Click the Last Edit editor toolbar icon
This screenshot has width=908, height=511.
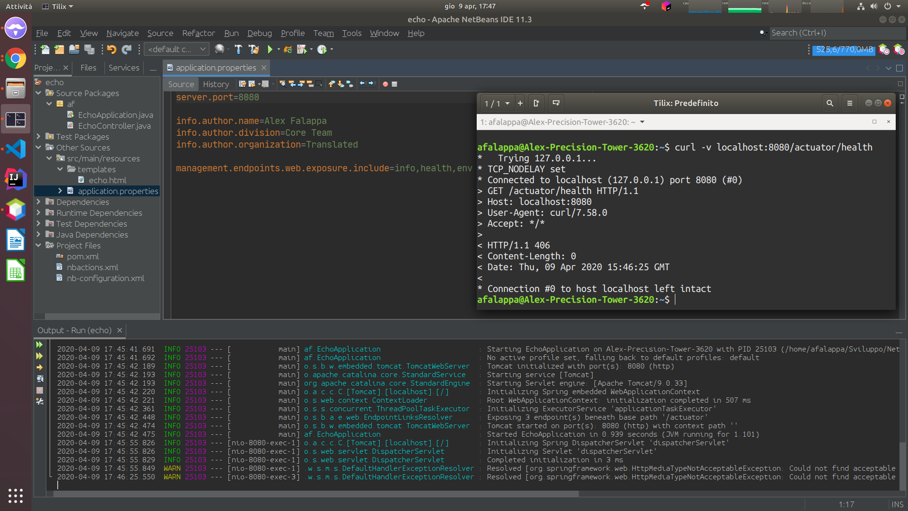pos(243,84)
